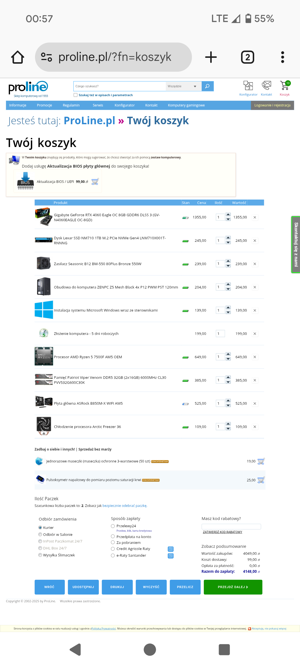Click the Czego szukasz search field
Screen dimensions: 300x667
[x=120, y=86]
